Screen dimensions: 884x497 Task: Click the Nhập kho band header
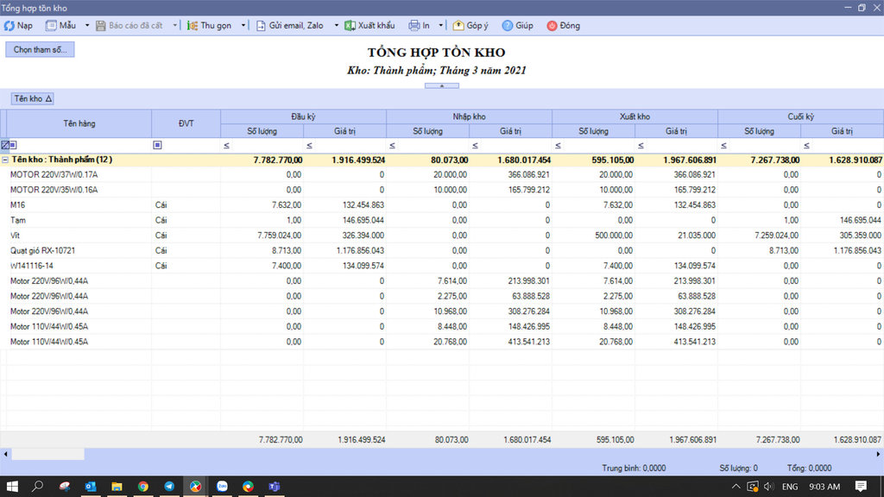[469, 116]
